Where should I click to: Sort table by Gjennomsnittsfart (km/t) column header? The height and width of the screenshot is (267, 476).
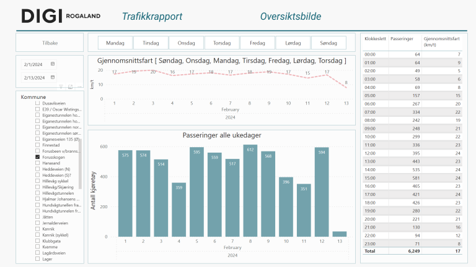(441, 41)
